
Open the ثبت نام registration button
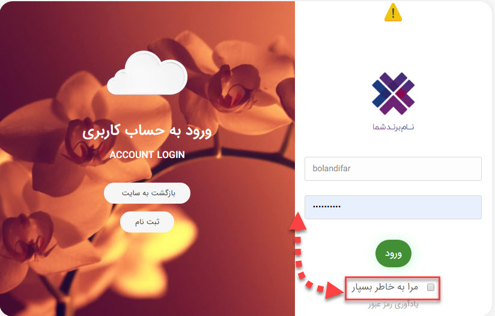coord(147,222)
